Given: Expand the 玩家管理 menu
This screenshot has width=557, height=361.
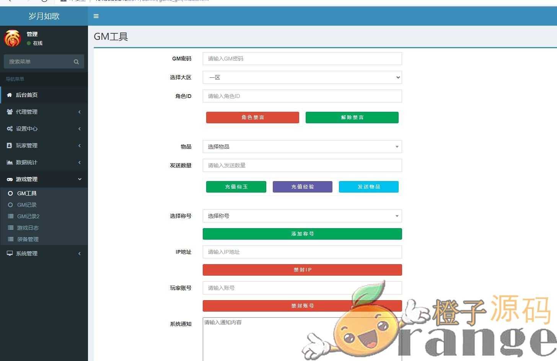Looking at the screenshot, I should (x=27, y=145).
